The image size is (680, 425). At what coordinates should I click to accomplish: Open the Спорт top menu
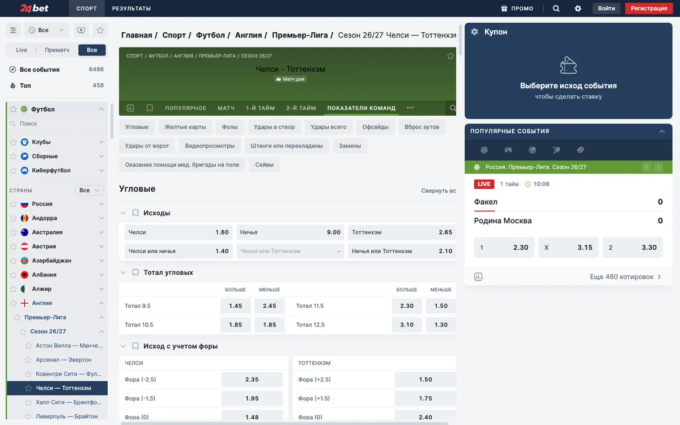86,8
